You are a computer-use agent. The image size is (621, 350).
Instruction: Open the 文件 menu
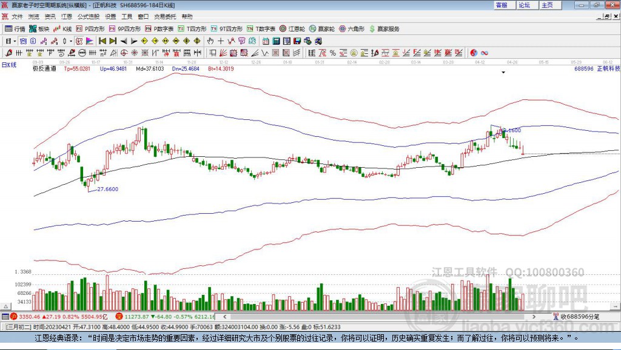click(17, 16)
